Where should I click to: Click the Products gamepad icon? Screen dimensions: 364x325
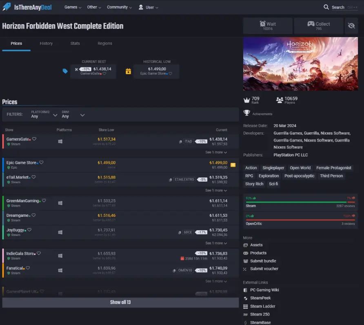tap(245, 253)
